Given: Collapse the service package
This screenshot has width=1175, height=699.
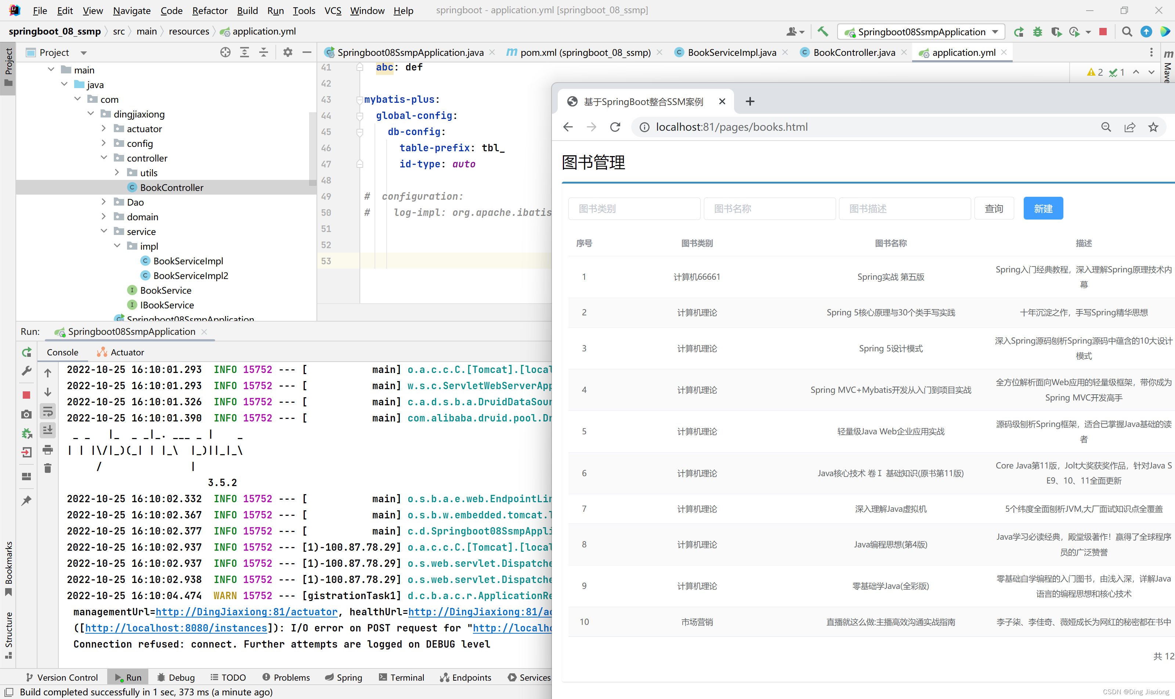Looking at the screenshot, I should (x=104, y=231).
